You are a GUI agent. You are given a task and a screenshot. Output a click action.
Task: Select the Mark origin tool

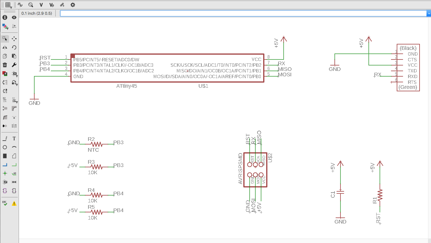(x=14, y=26)
